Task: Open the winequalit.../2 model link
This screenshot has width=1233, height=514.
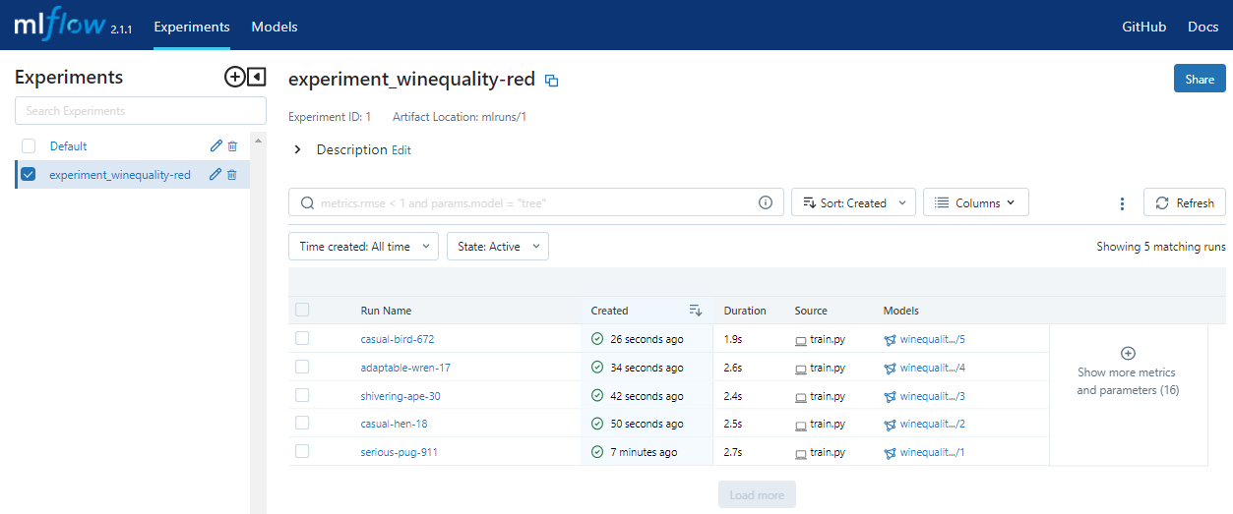Action: click(x=933, y=424)
